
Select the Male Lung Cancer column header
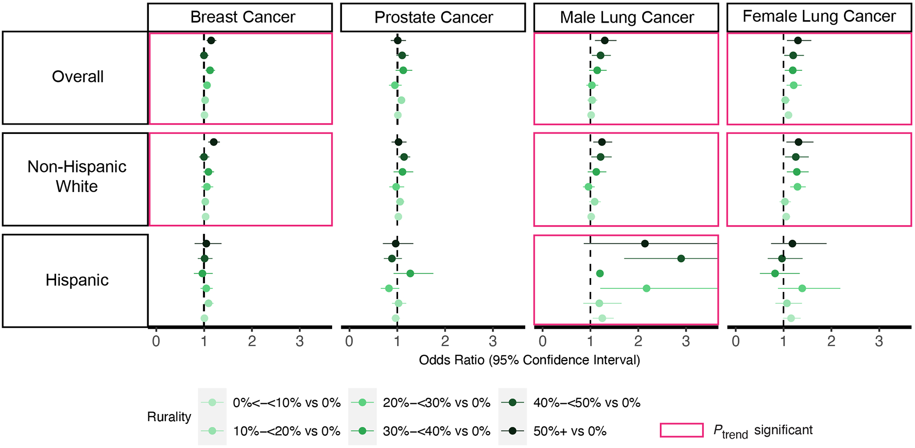[626, 18]
